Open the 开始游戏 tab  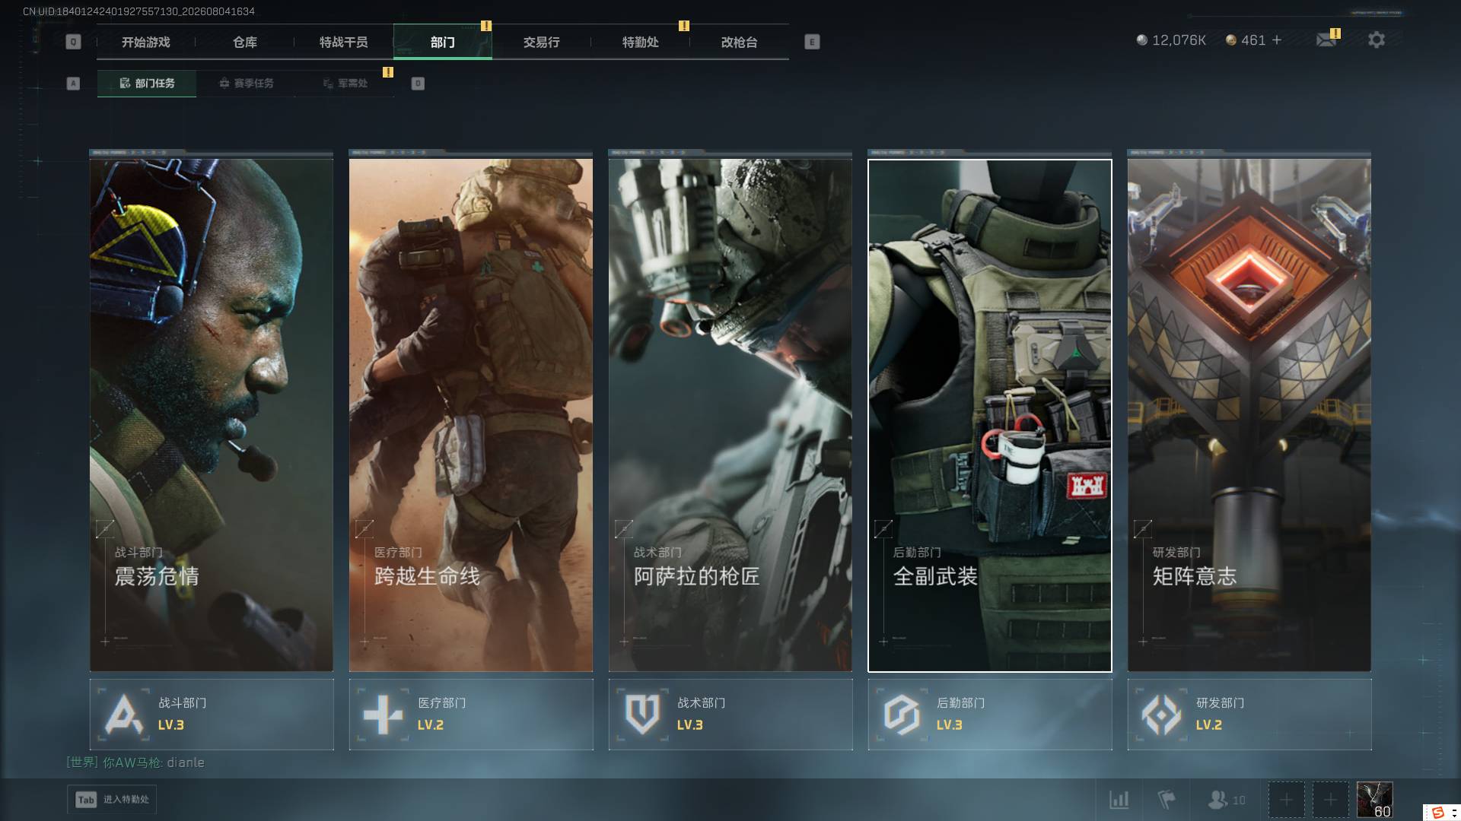coord(145,43)
